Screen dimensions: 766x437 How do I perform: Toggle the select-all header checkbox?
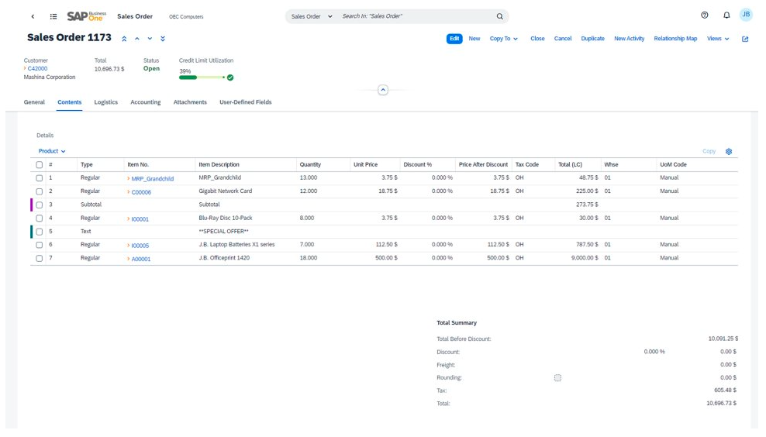[x=40, y=165]
